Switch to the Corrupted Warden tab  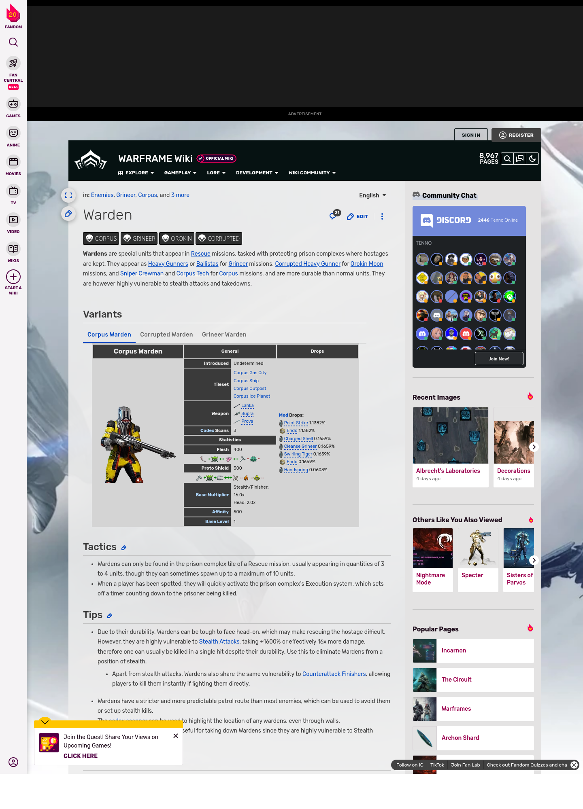166,335
